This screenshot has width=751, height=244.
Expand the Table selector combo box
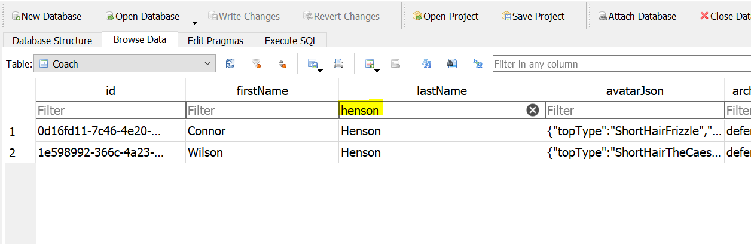[208, 64]
